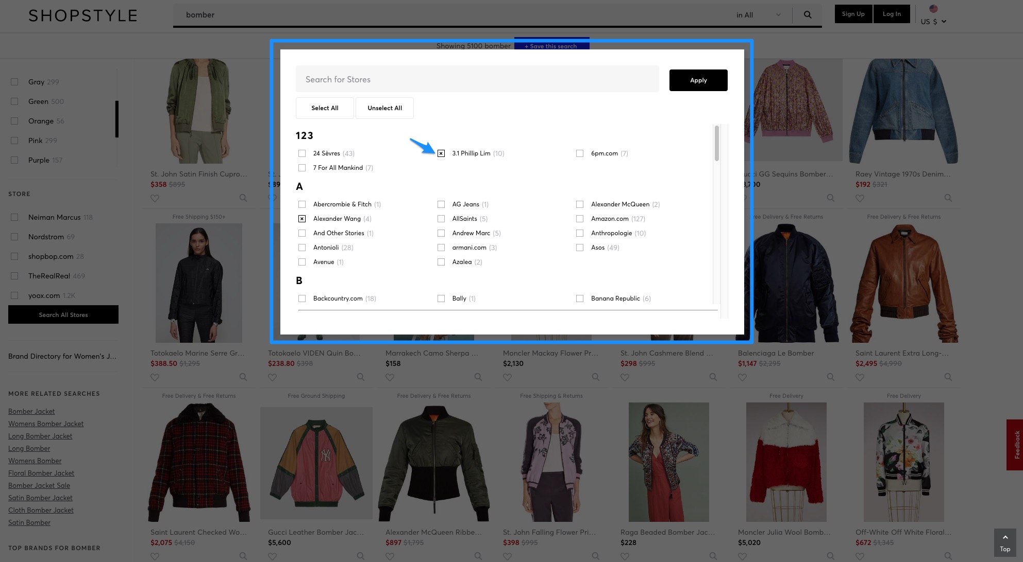Viewport: 1023px width, 562px height.
Task: Check the Banana Republic store box
Action: pos(580,298)
